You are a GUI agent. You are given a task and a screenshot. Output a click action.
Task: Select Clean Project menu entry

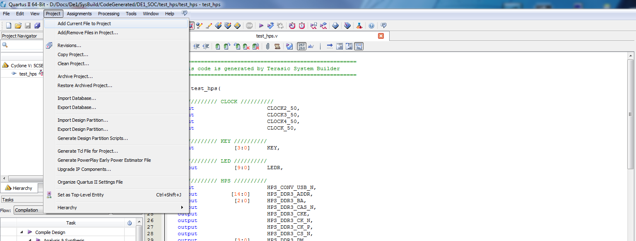coord(116,64)
